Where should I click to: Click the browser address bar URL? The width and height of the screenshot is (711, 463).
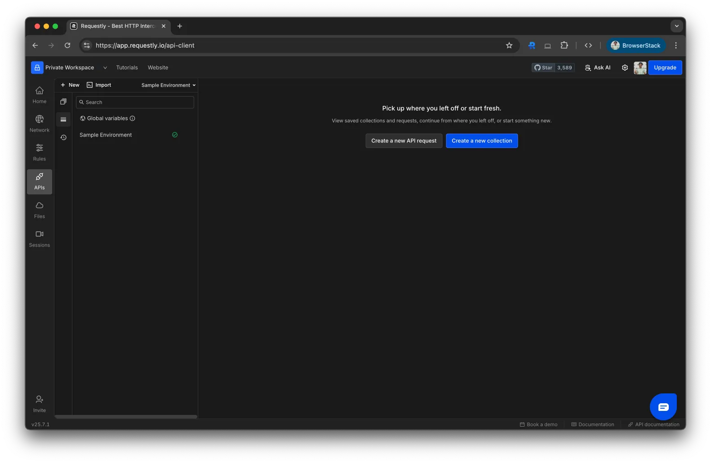145,45
